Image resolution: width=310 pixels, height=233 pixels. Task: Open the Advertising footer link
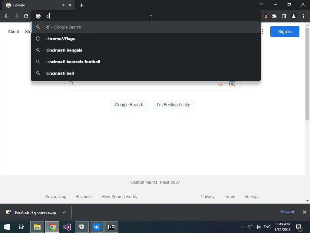[x=56, y=197]
